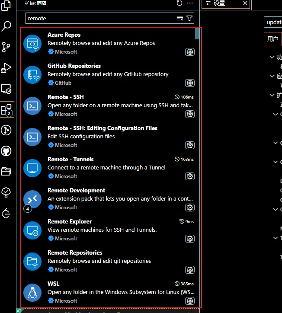Open the manage gear for Remote - Tunnels

(x=190, y=176)
